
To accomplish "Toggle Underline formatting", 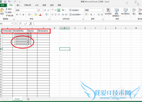I will pyautogui.click(x=23, y=14).
